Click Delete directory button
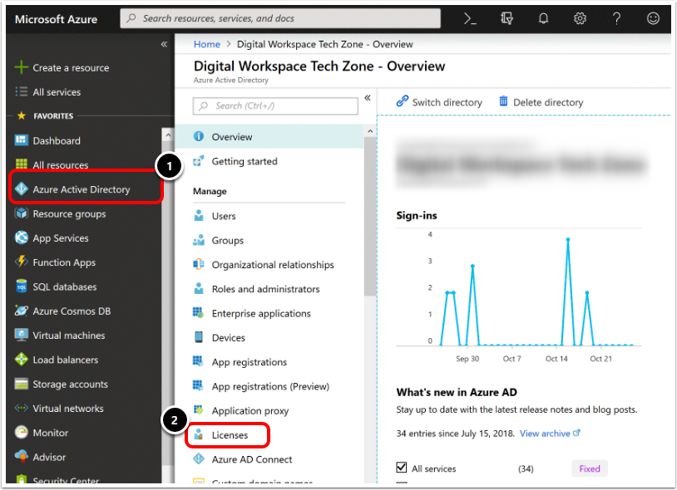The width and height of the screenshot is (677, 490). pyautogui.click(x=541, y=102)
